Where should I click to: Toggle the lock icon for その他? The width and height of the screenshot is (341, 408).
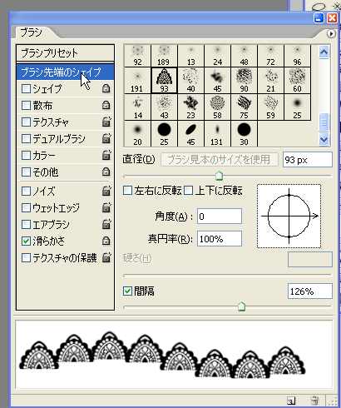pos(106,172)
